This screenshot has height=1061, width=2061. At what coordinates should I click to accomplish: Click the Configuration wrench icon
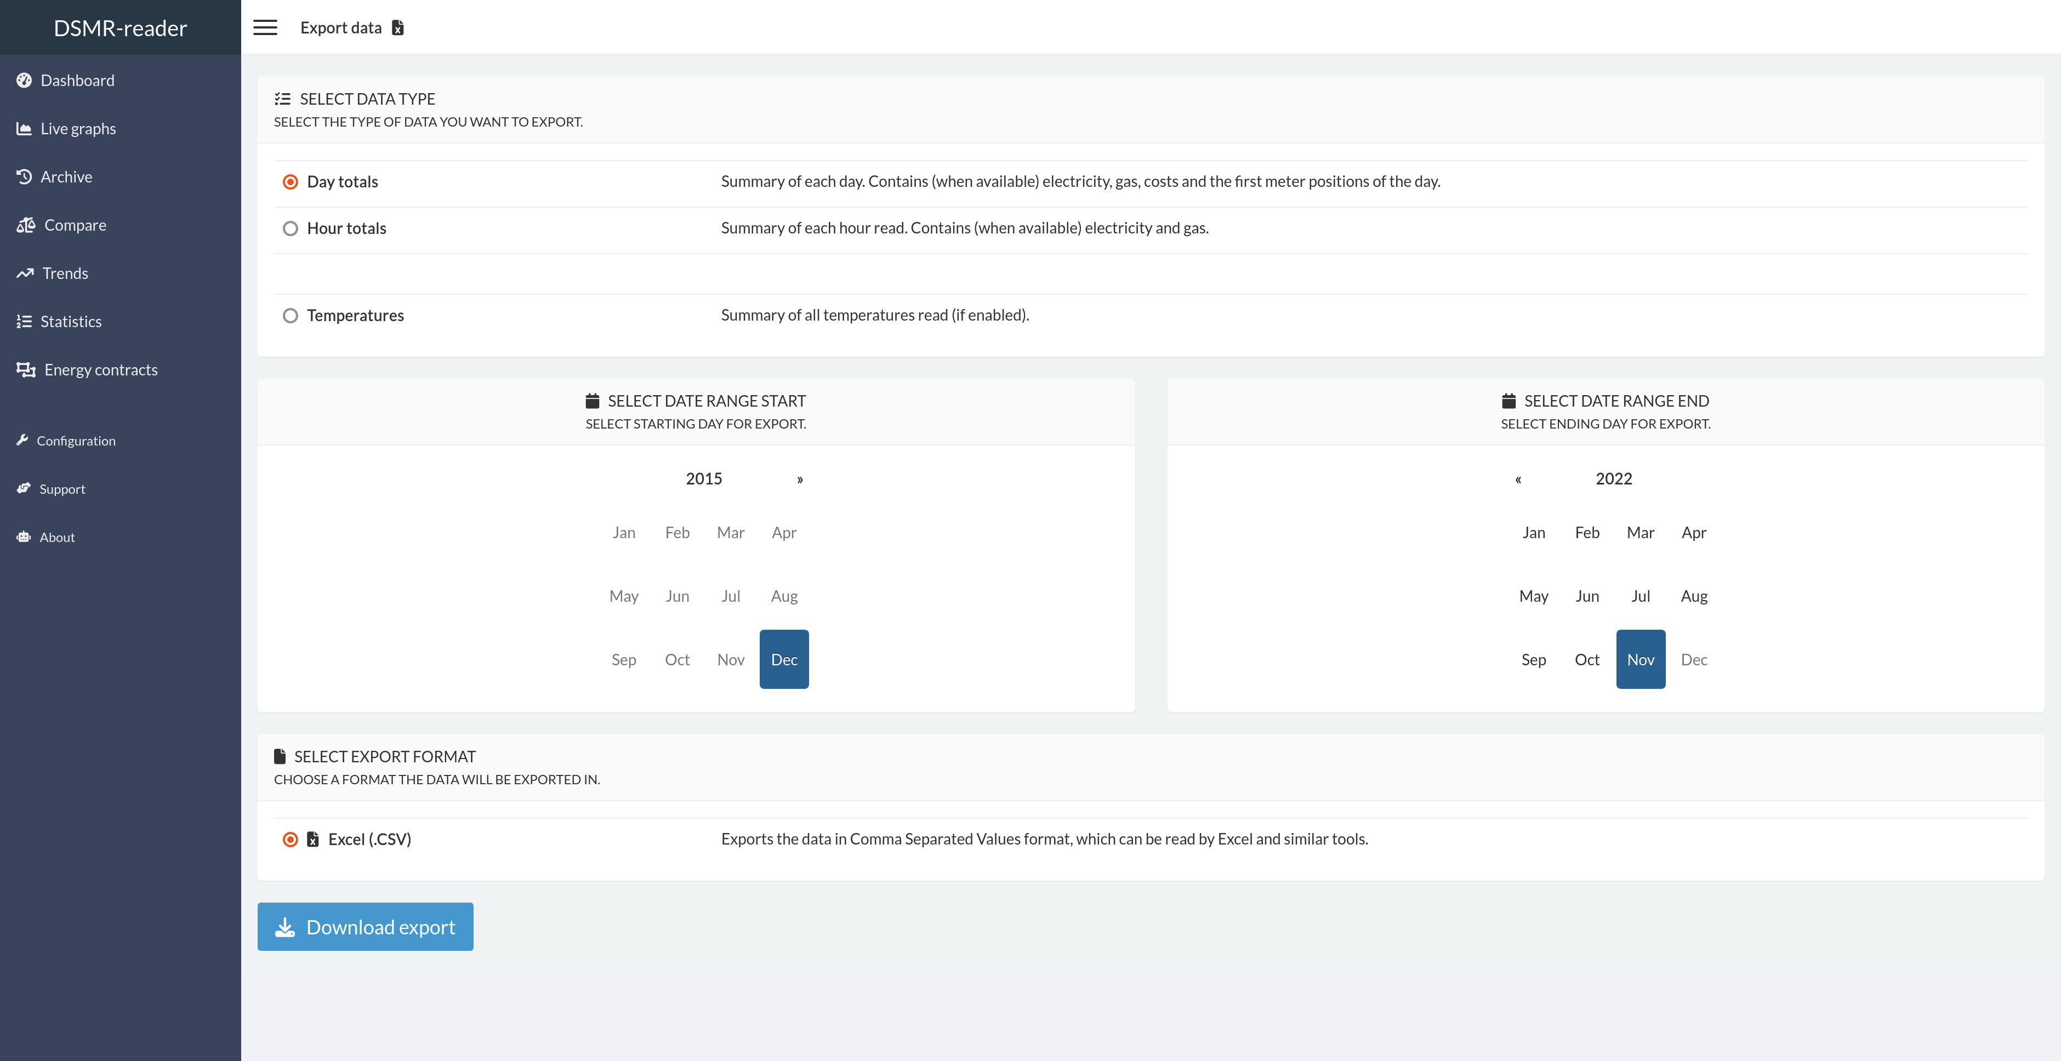pos(22,440)
